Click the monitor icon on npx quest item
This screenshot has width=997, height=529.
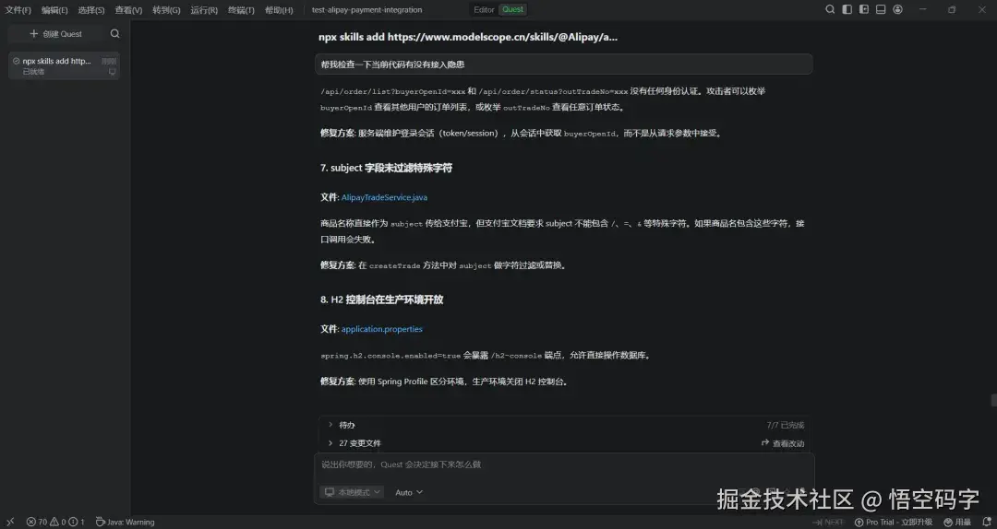[x=112, y=72]
